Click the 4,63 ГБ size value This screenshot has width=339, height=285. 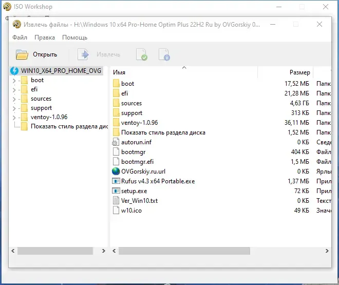click(299, 103)
